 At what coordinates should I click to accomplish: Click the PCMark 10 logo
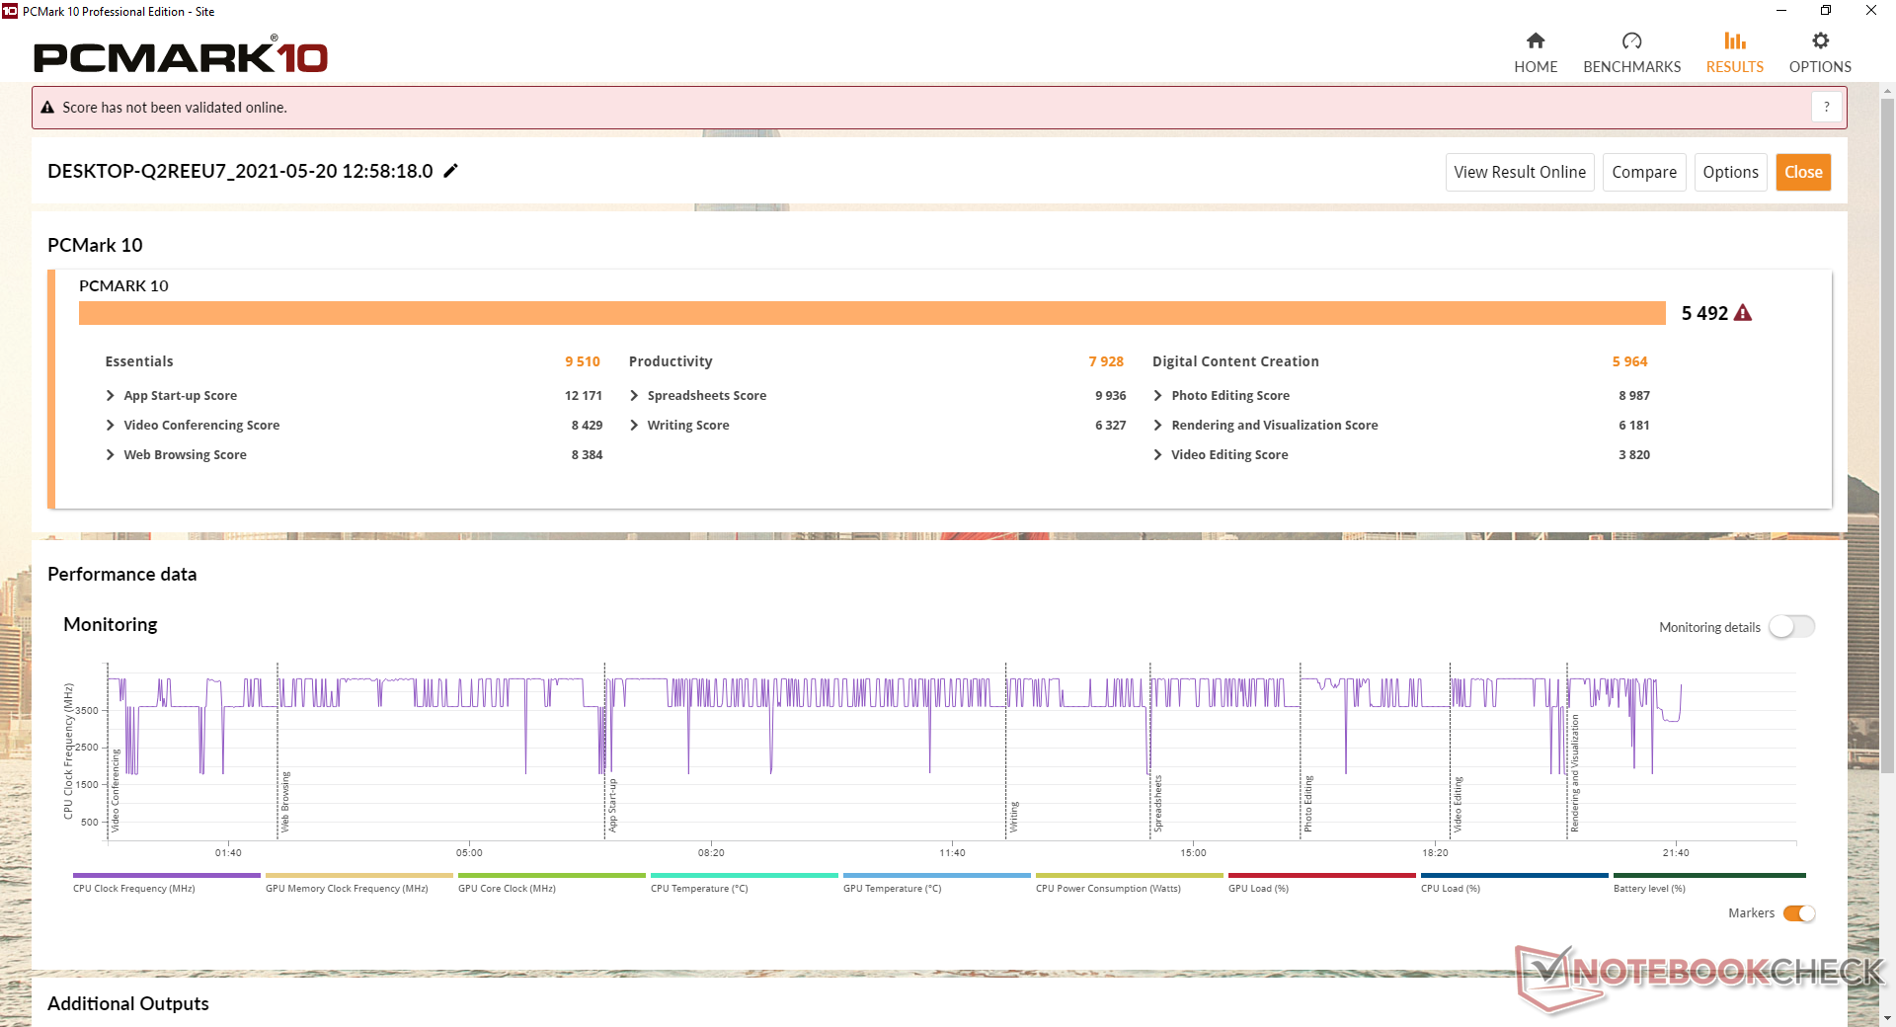tap(181, 56)
